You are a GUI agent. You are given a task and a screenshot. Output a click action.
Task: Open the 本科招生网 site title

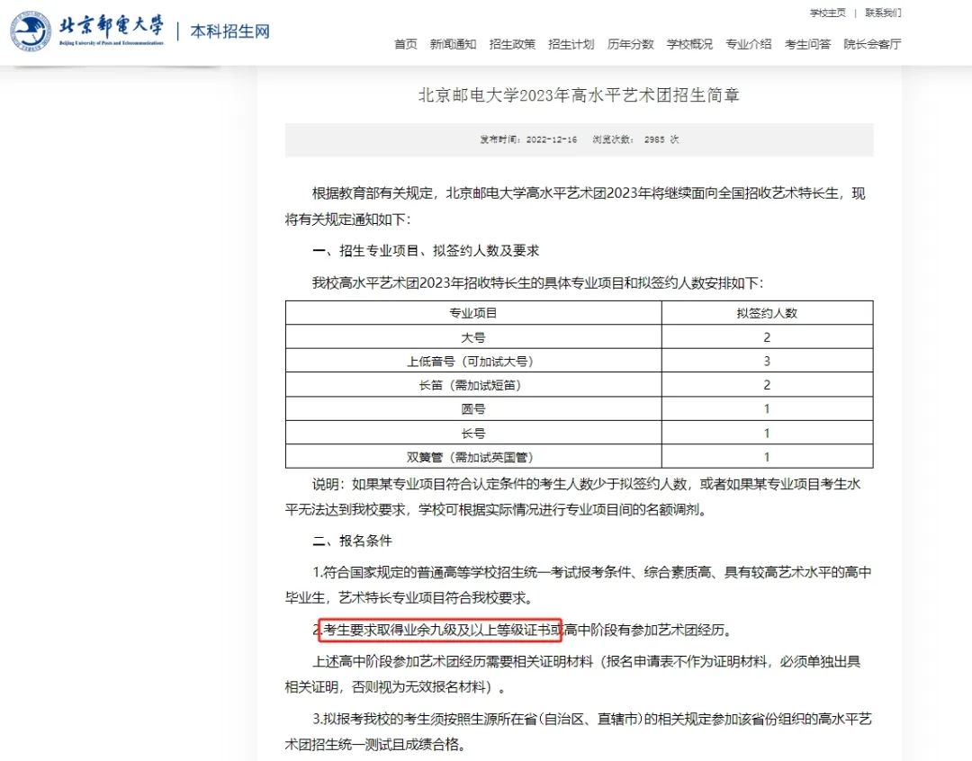(x=230, y=31)
